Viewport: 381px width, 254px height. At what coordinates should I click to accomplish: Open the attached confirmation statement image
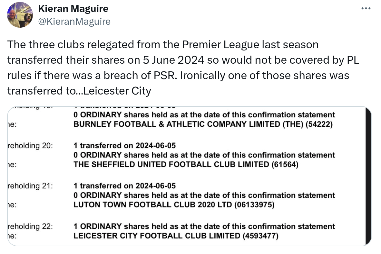pos(189,176)
